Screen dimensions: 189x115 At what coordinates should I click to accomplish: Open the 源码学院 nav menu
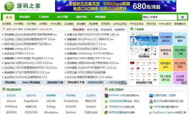[x=81, y=17]
